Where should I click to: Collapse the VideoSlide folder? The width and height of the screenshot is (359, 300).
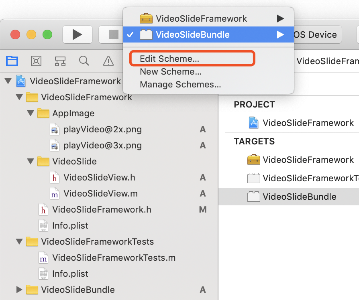pos(31,161)
